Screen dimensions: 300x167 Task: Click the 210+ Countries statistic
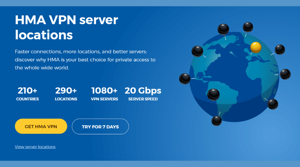pos(27,94)
